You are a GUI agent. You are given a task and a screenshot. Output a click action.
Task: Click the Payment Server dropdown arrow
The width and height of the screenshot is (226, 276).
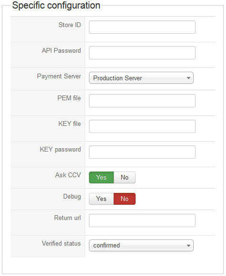[188, 78]
